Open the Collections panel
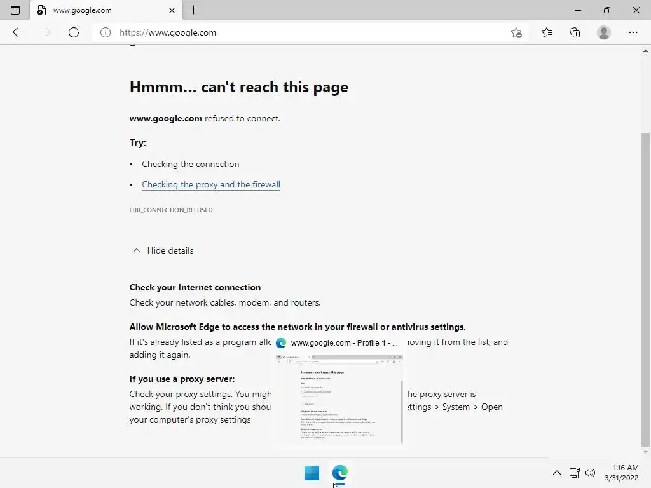The width and height of the screenshot is (651, 488). (575, 32)
